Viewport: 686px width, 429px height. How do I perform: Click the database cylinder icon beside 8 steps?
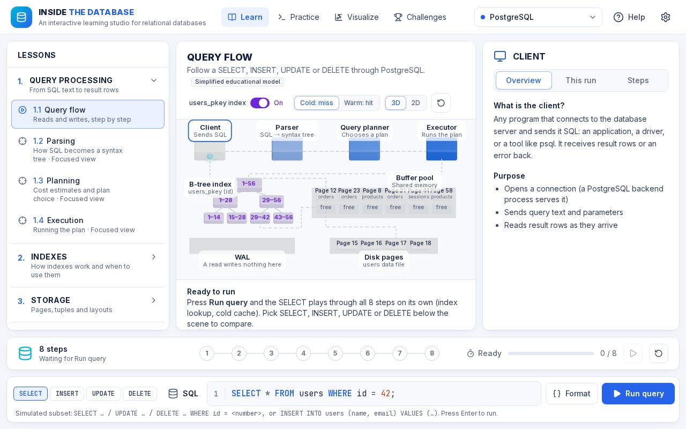(25, 353)
